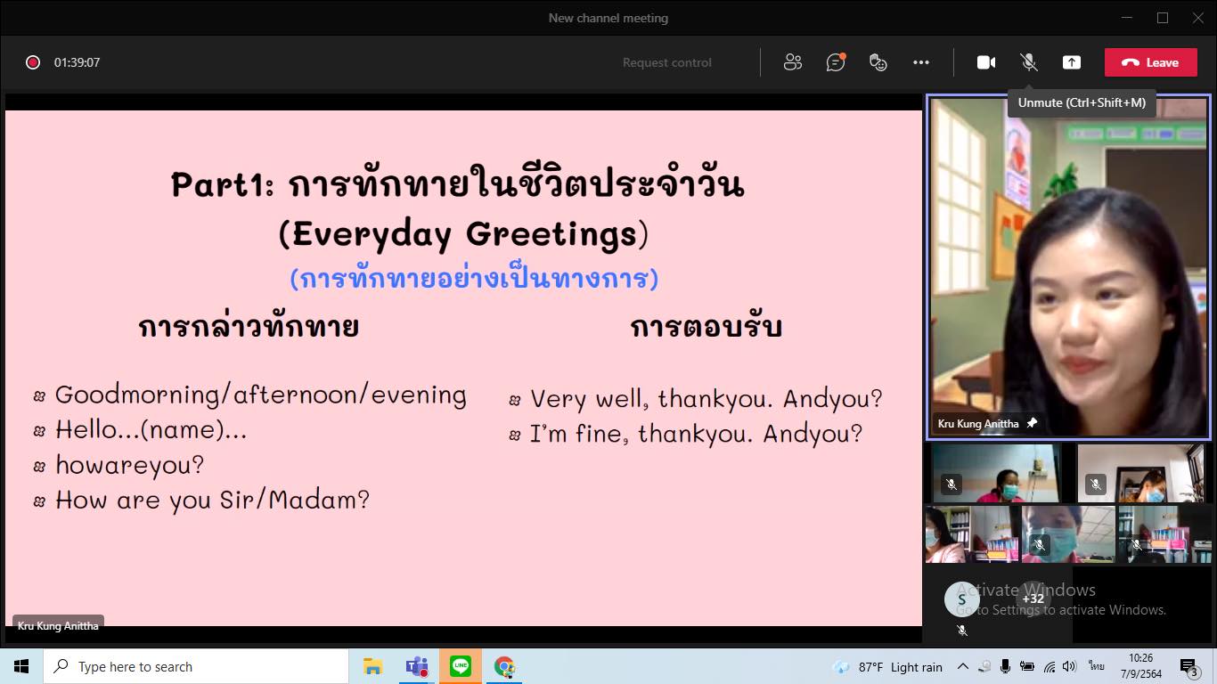
Task: Click the Request control button
Action: point(667,62)
